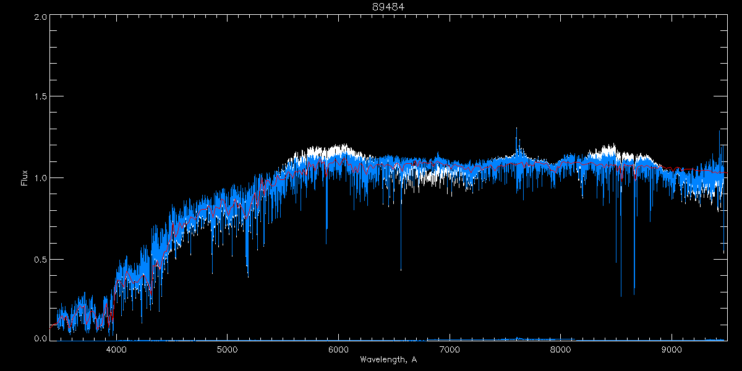Click the 0.0 y-axis tick label
742x371 pixels.
[40, 338]
